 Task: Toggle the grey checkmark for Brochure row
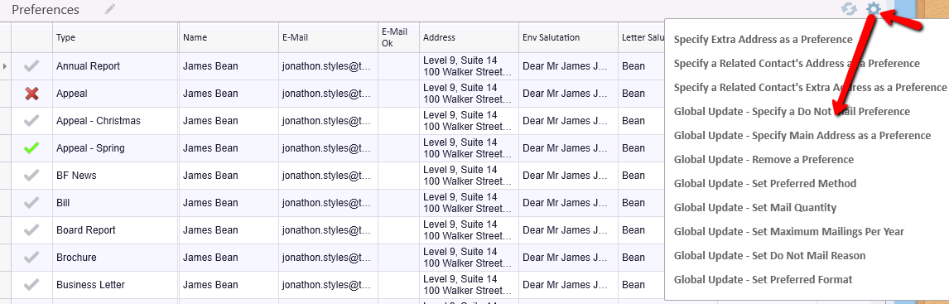31,258
